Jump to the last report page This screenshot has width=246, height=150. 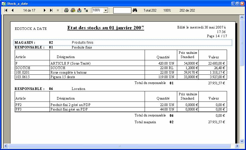[51, 10]
